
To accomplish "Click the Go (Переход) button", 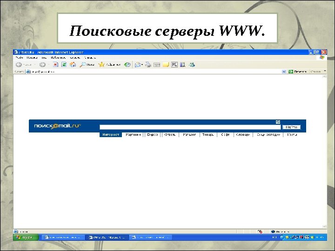I will click(x=297, y=72).
